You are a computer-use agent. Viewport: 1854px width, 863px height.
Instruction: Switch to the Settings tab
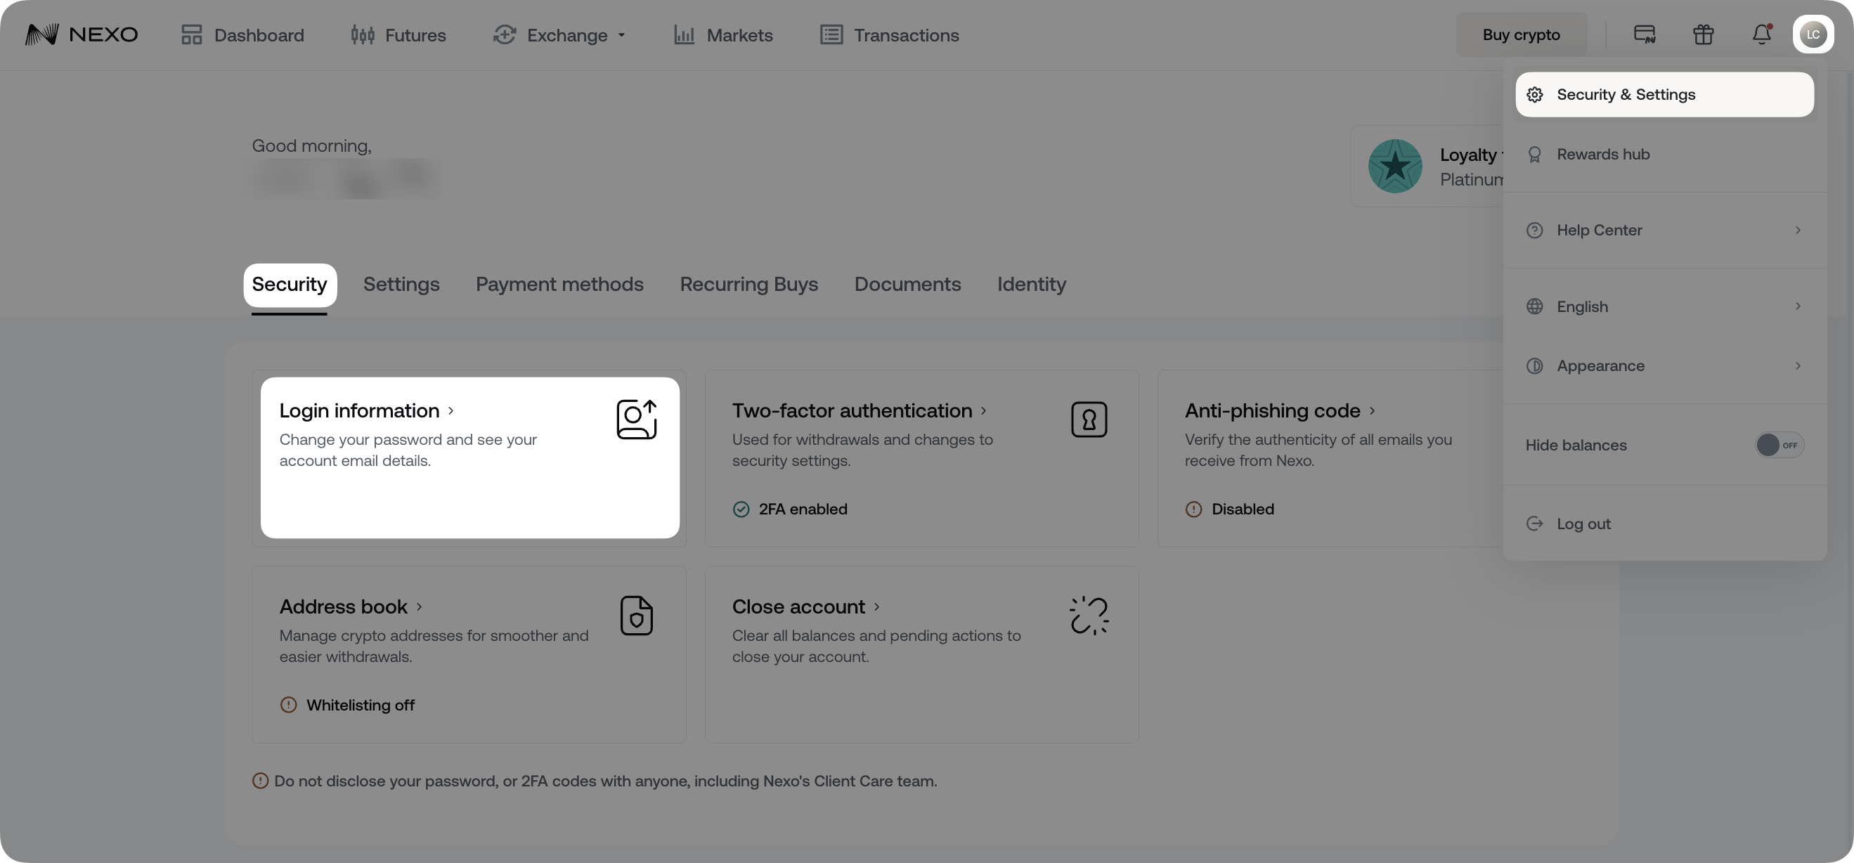click(401, 285)
